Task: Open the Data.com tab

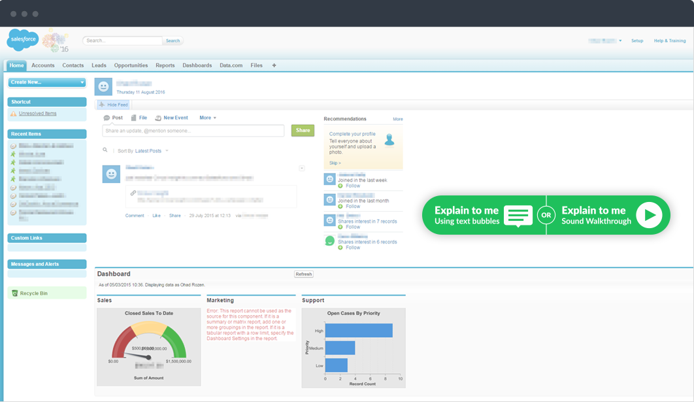Action: [231, 65]
